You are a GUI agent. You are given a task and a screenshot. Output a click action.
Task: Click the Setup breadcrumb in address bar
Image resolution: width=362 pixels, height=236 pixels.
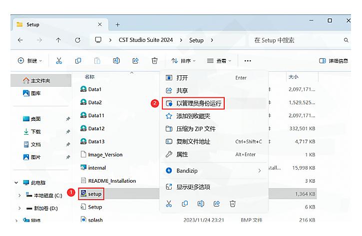pyautogui.click(x=196, y=40)
